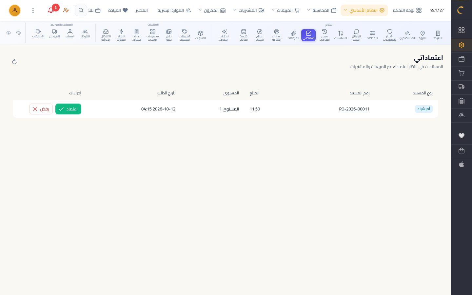Expand النظام الأساسي dropdown menu
Image resolution: width=472 pixels, height=295 pixels.
point(364,10)
